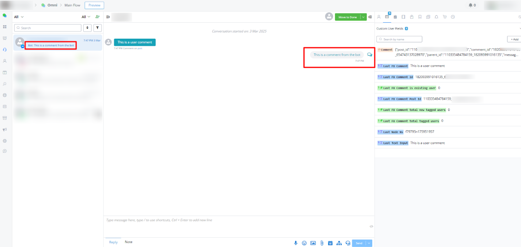Image resolution: width=521 pixels, height=247 pixels.
Task: Attach a file with paperclip icon
Action: click(x=322, y=243)
